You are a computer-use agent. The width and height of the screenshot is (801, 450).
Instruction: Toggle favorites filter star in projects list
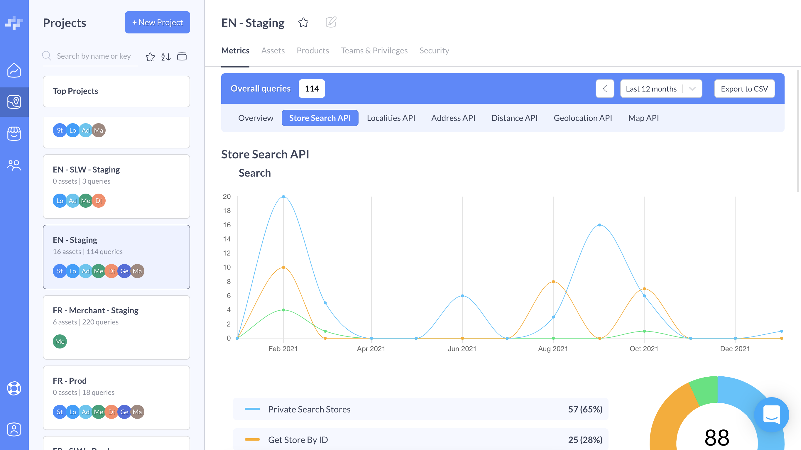click(x=150, y=57)
